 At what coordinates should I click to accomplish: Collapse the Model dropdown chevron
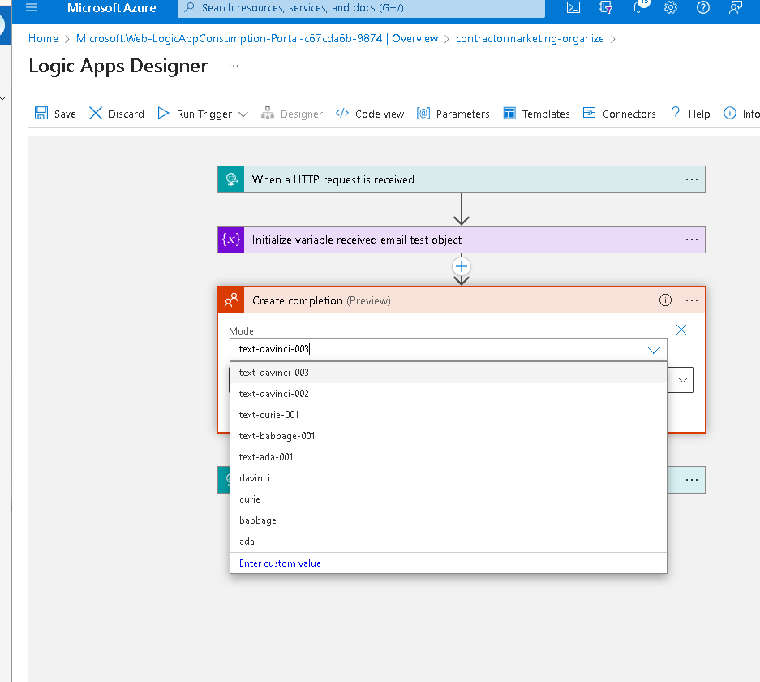click(x=654, y=350)
